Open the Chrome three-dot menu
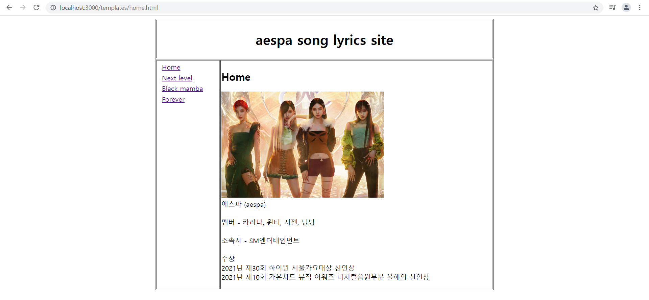 640,7
